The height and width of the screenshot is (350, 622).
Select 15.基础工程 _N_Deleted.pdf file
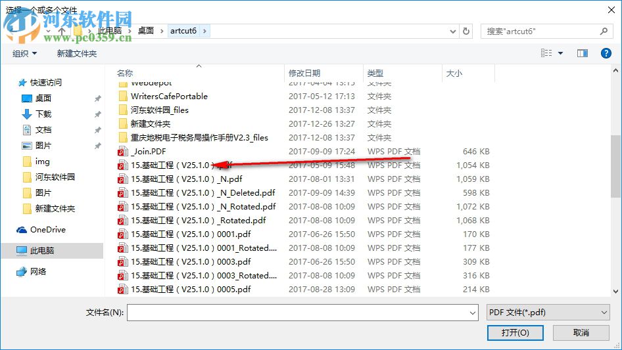click(203, 193)
